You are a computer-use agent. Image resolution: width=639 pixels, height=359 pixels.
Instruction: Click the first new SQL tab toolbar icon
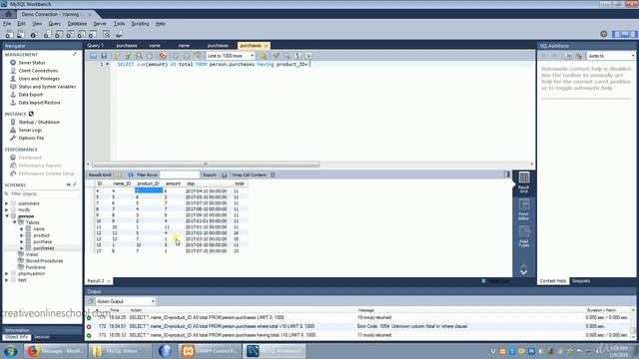point(9,35)
